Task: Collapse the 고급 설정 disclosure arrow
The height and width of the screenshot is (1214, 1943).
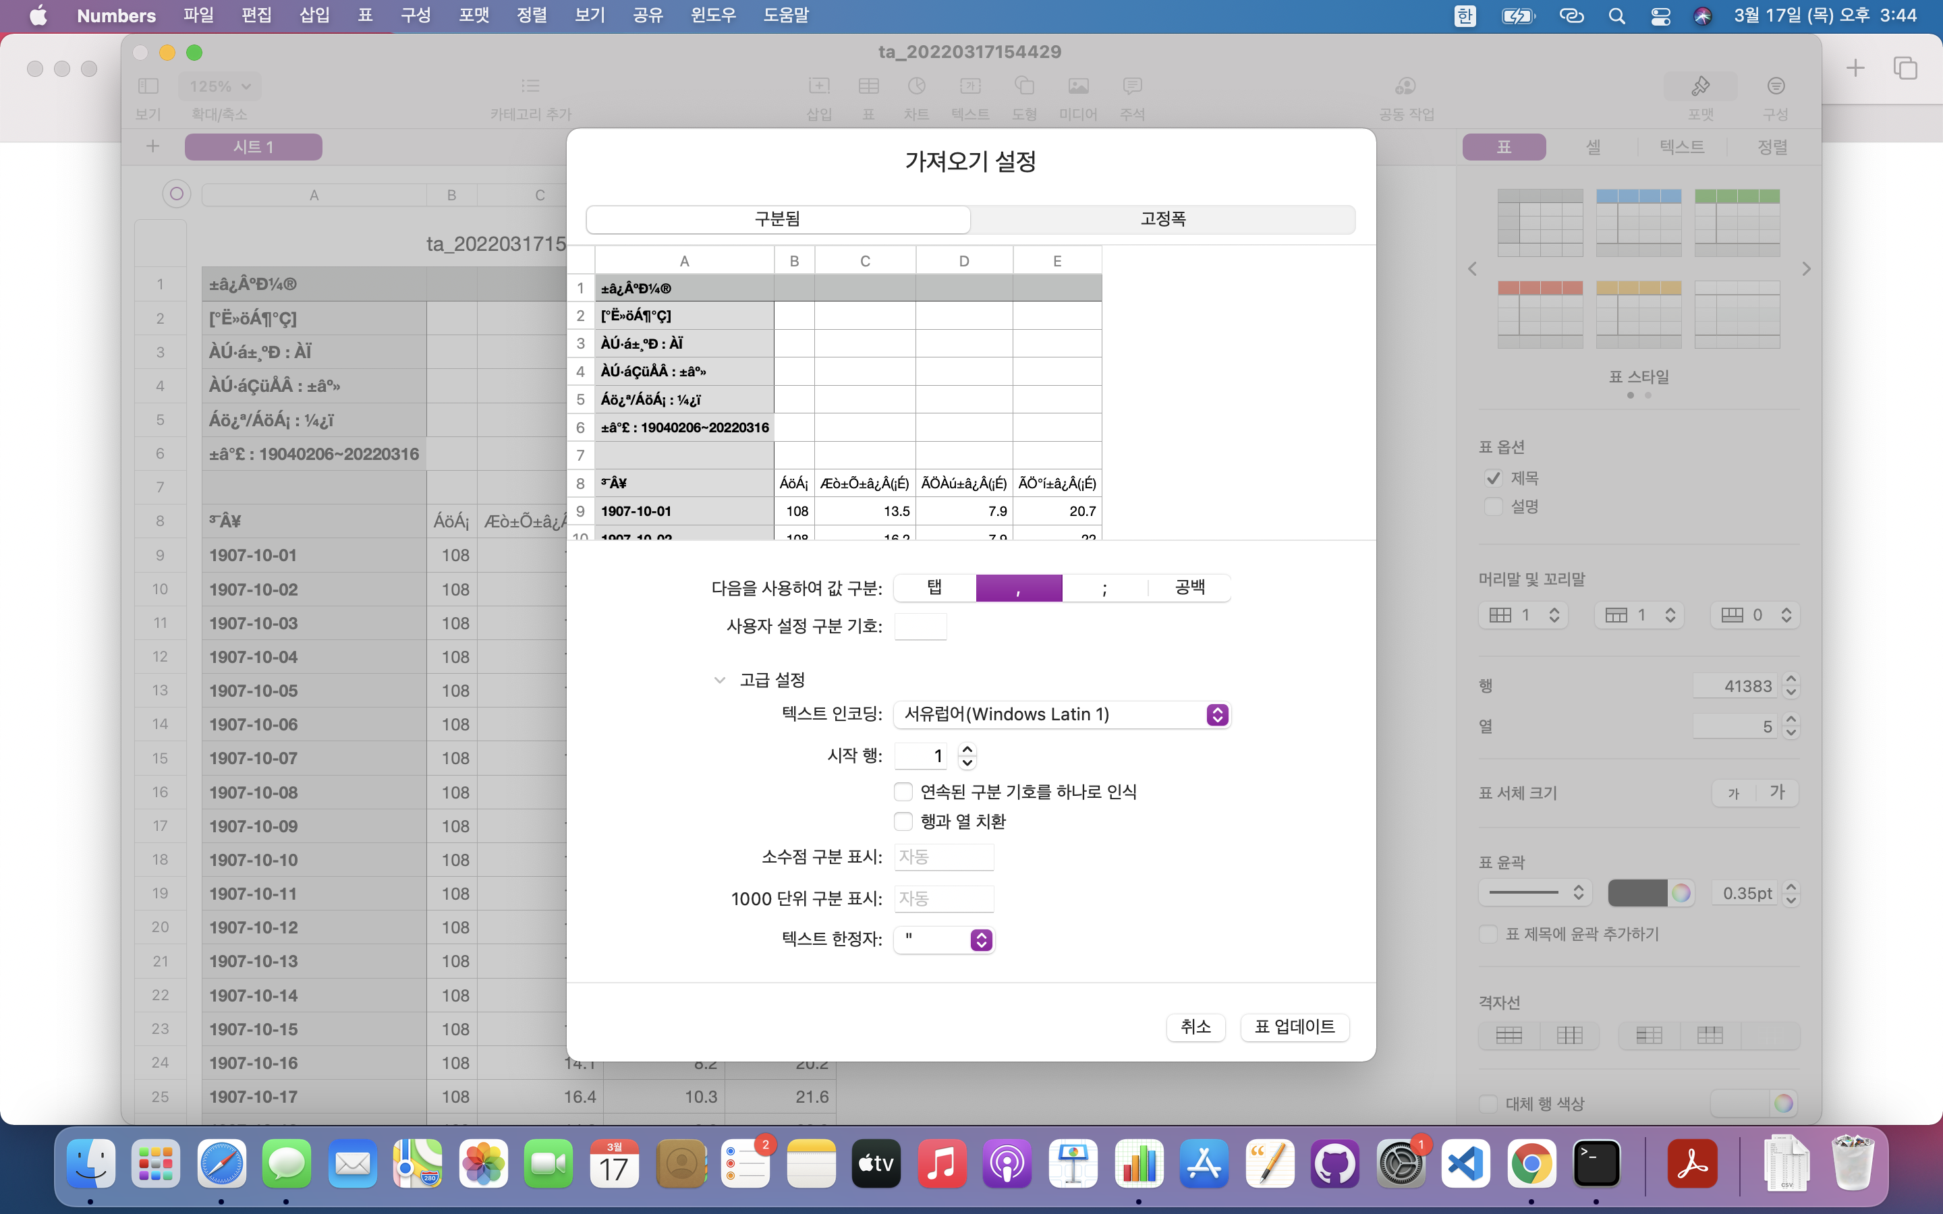Action: point(719,680)
